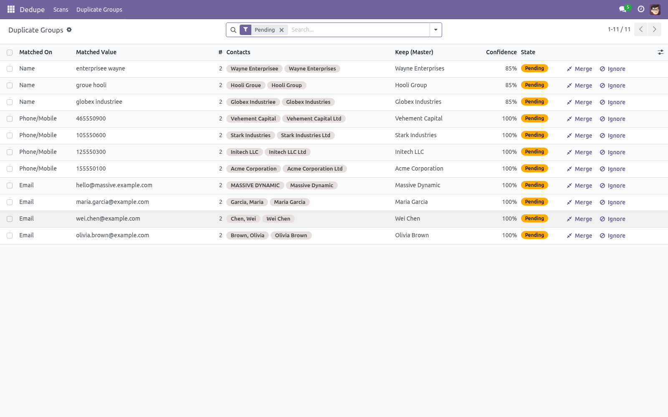Screen dimensions: 668x417
Task: Sort by the Matched On column header
Action: click(35, 52)
